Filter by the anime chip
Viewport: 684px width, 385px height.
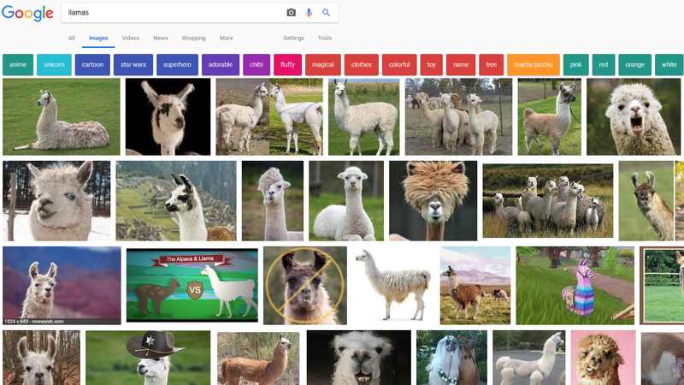coord(18,65)
